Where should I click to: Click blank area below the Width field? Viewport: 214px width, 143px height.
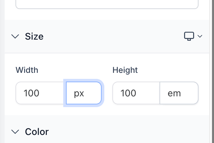tap(59, 110)
